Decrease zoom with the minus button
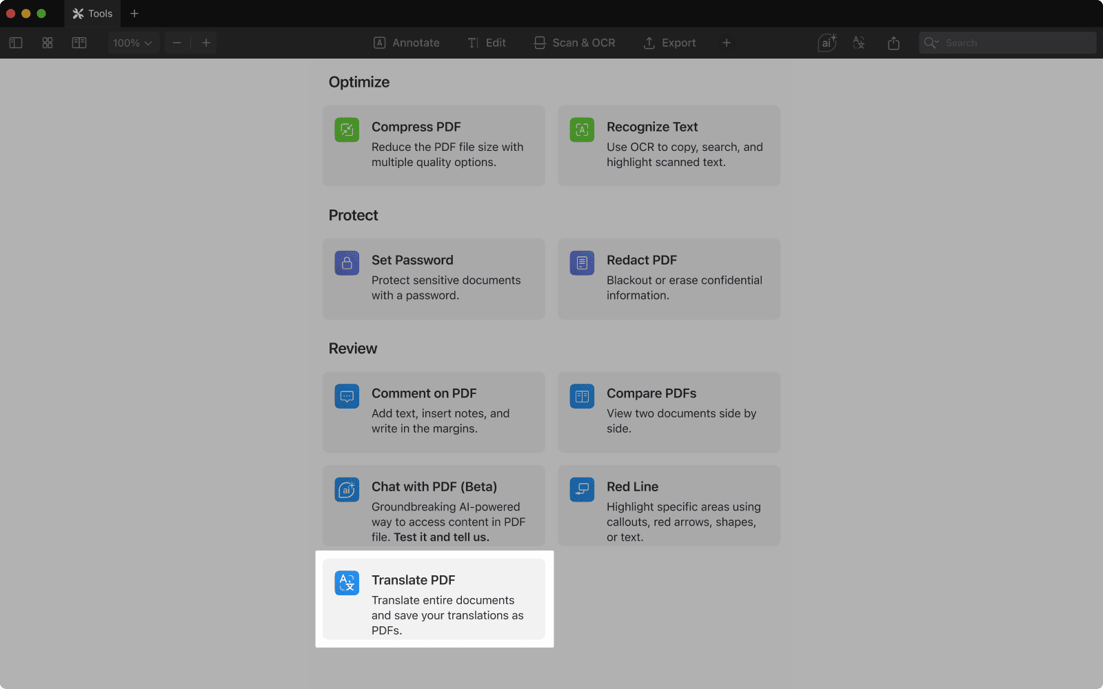 click(177, 43)
